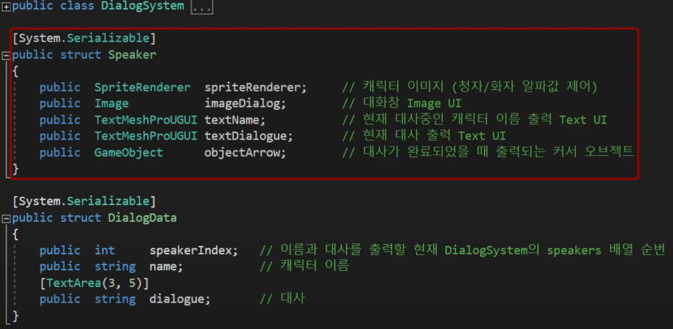Click the comment about 청자/화자 알파값 제어
Viewport: 673px width, 329px height.
coord(470,88)
